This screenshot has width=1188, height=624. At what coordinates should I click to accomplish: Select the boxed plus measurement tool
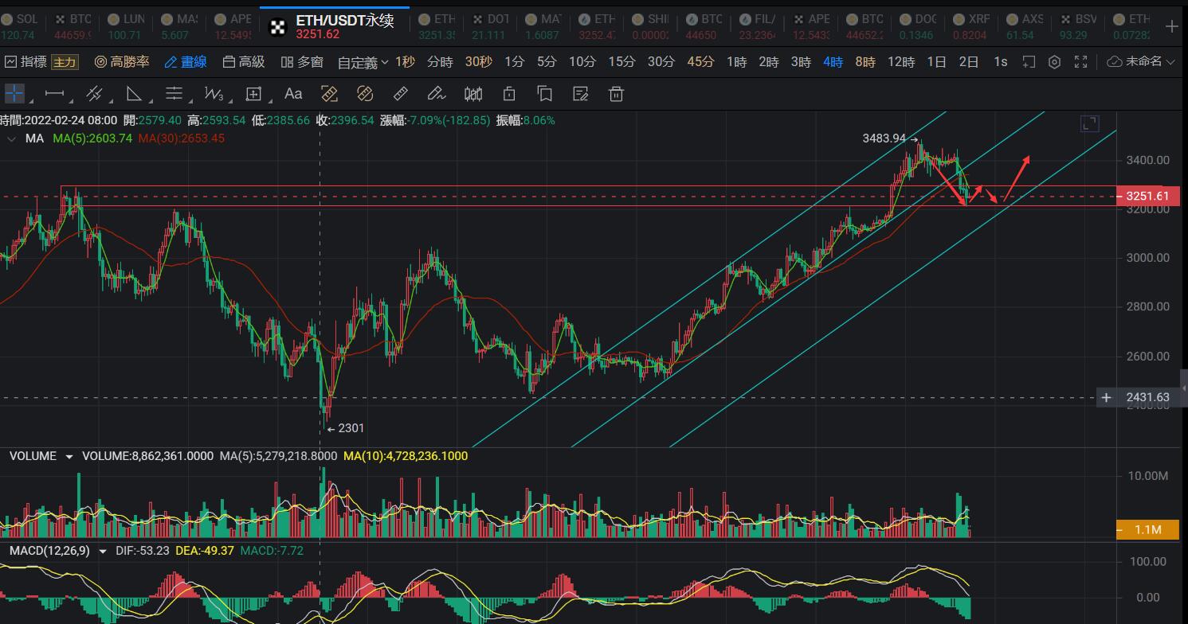(253, 94)
